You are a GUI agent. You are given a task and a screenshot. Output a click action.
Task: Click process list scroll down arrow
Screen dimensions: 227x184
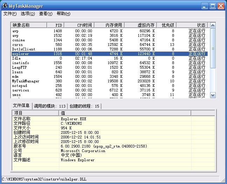click(x=213, y=95)
